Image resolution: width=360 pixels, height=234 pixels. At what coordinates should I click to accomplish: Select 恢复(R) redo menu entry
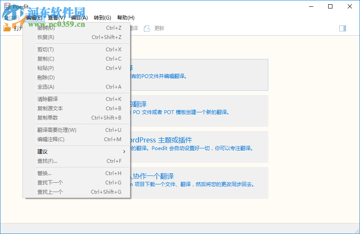(x=77, y=37)
